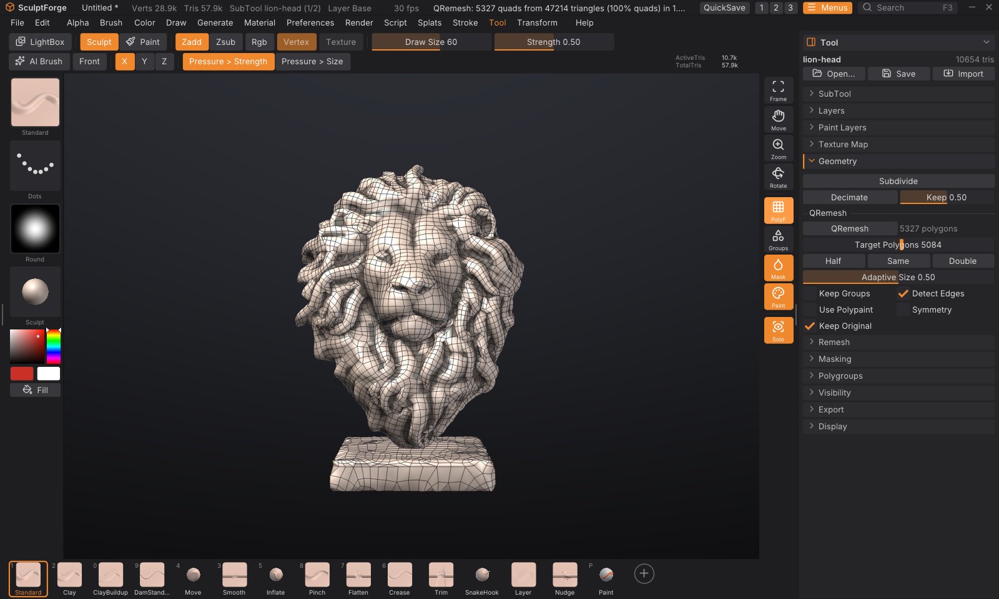Click the Decimate button
This screenshot has width=999, height=599.
click(x=849, y=197)
